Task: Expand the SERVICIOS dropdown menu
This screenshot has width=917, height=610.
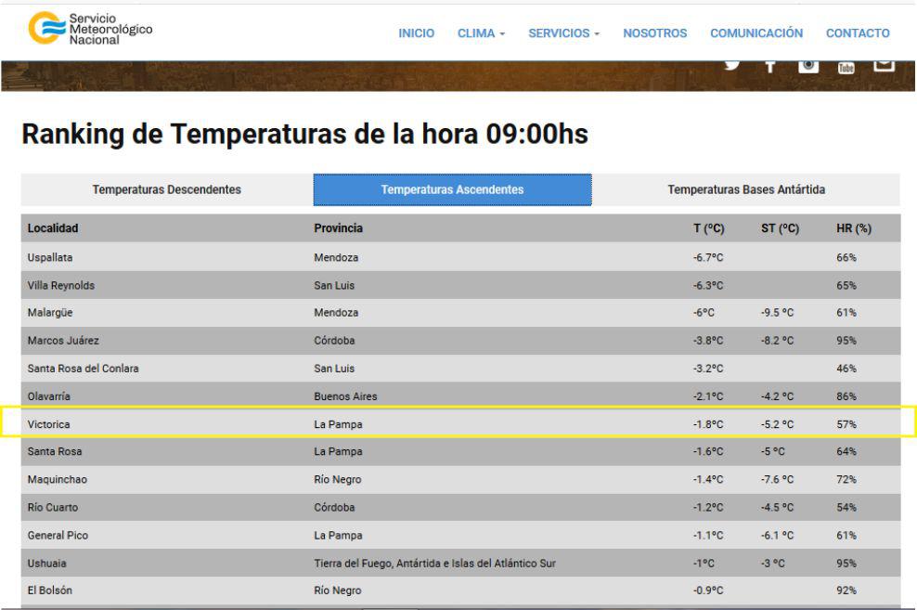Action: coord(564,33)
